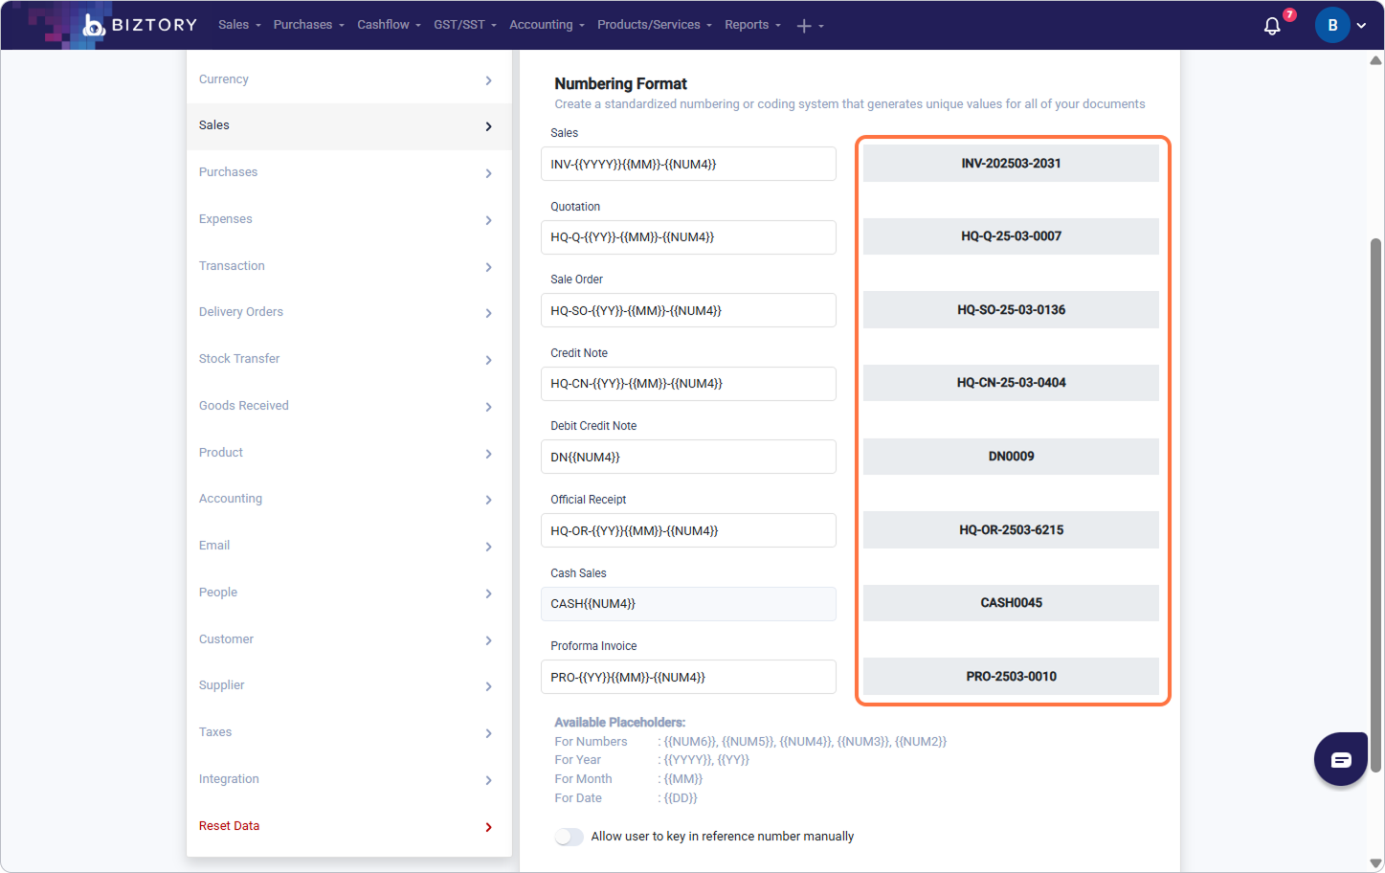Click the Debit Credit Note format field
This screenshot has height=873, width=1385.
point(688,457)
